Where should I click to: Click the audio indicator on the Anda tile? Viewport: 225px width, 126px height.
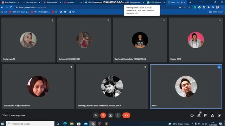tap(219, 67)
